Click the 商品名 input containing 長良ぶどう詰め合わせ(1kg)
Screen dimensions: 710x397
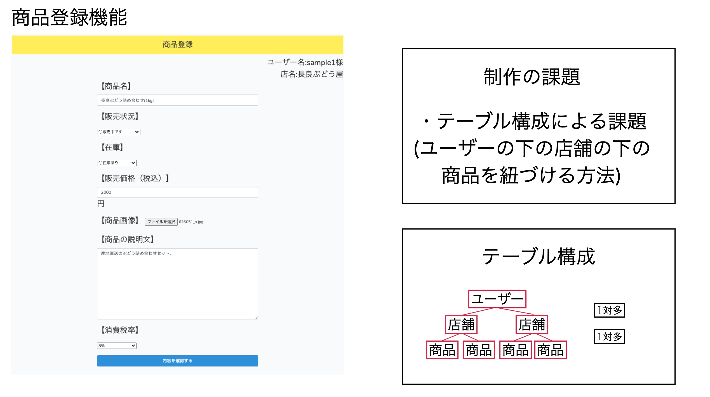[177, 100]
